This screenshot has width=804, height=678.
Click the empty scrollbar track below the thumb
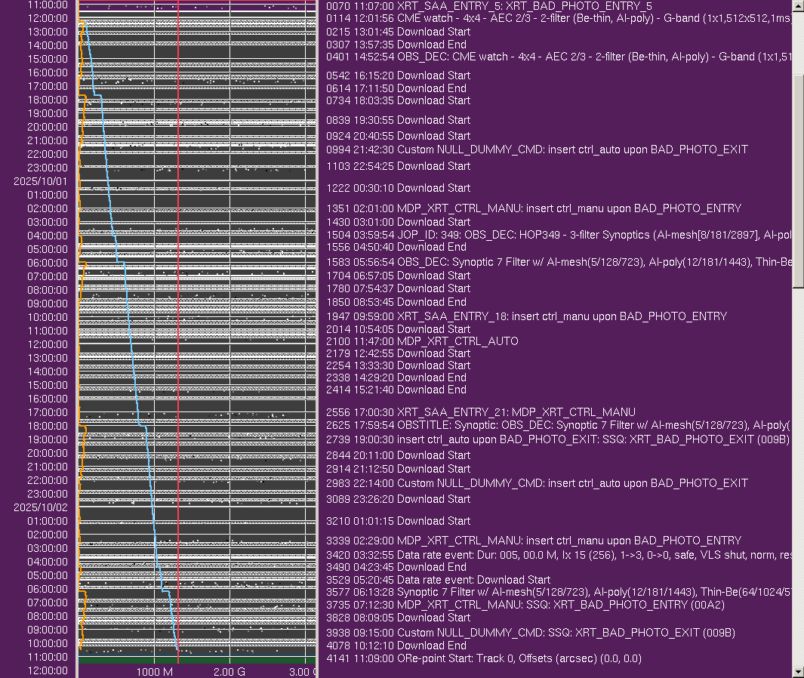(798, 476)
